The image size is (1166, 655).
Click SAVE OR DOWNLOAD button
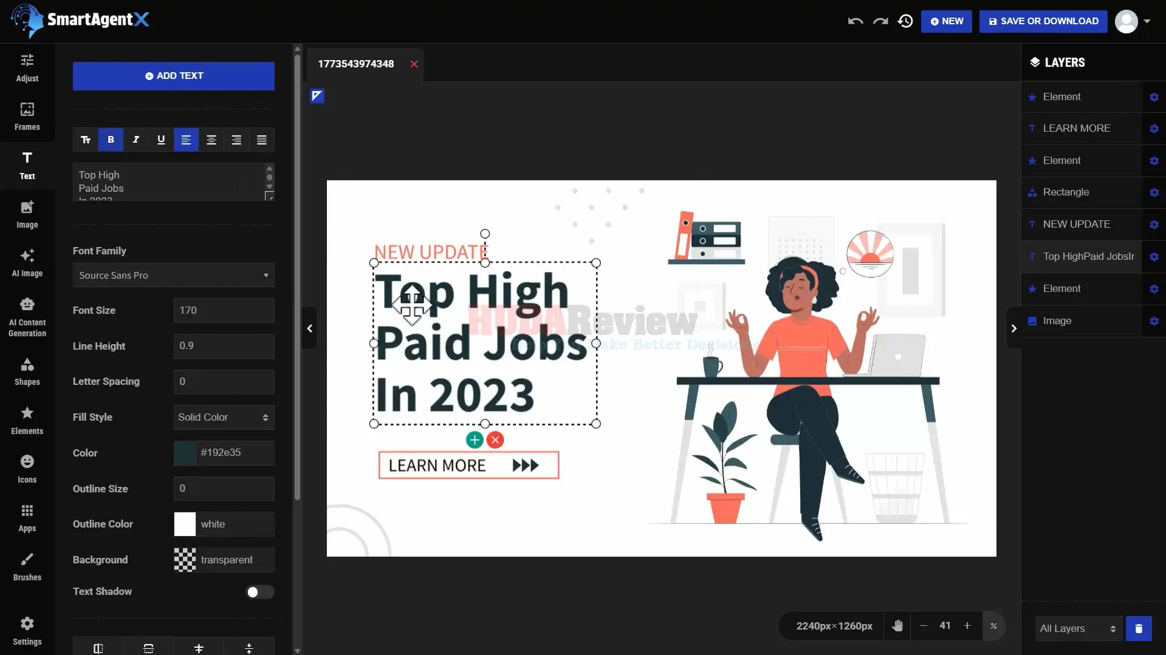pyautogui.click(x=1043, y=21)
